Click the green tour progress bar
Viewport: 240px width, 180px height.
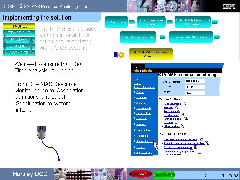pyautogui.click(x=164, y=175)
